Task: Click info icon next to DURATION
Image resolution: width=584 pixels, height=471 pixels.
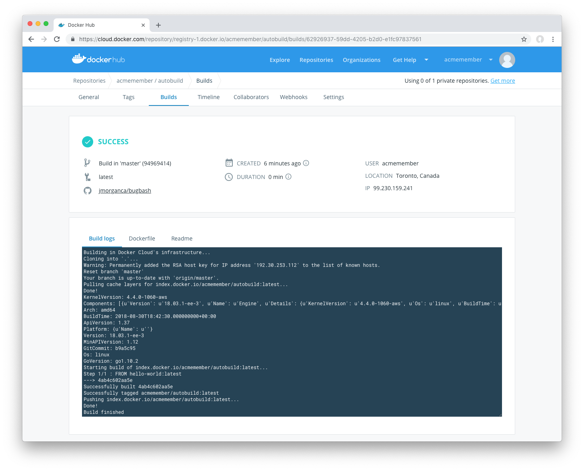Action: coord(288,177)
